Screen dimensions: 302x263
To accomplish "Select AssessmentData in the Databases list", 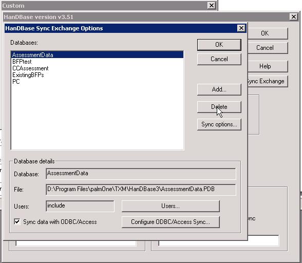I will point(97,55).
